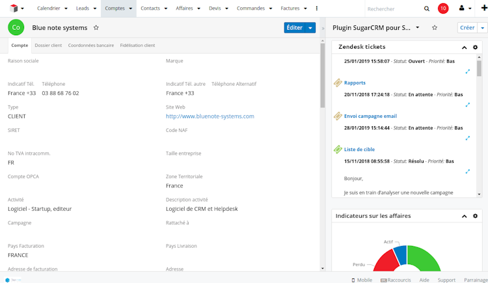Collapse the Indicateurs sur les affaires dashlet
Viewport: 488px width, 283px height.
(x=464, y=216)
